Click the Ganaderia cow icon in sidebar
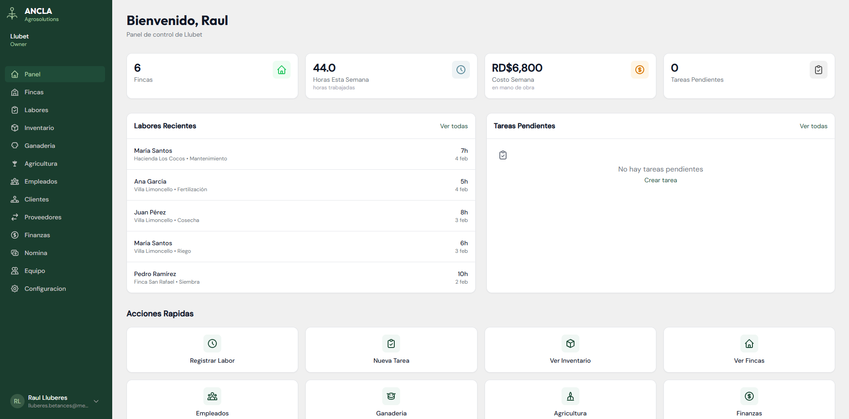Image resolution: width=849 pixels, height=419 pixels. 15,146
